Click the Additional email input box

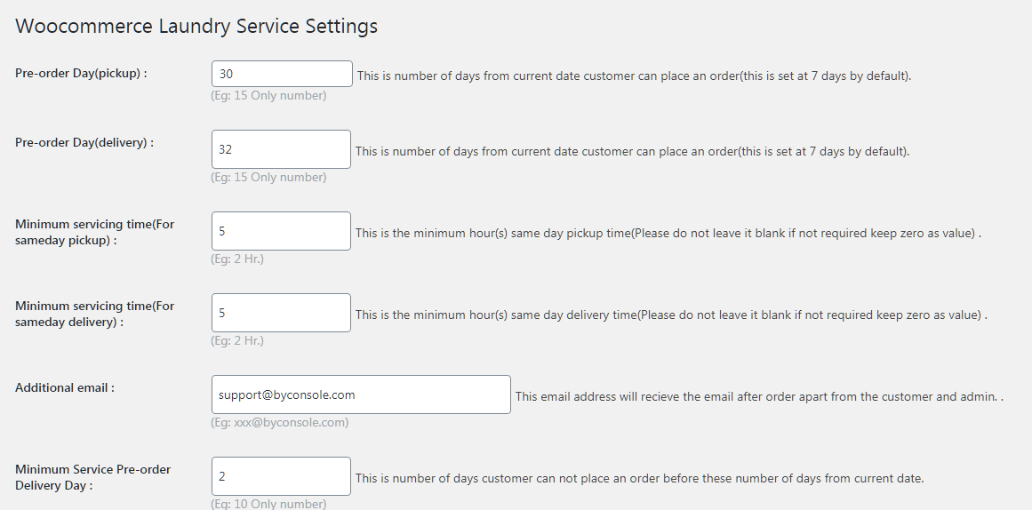pos(361,394)
